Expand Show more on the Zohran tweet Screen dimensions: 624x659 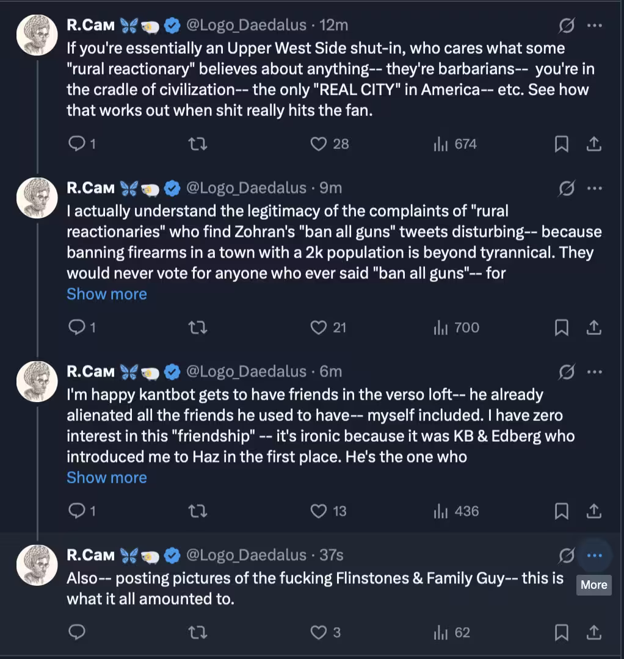tap(107, 294)
